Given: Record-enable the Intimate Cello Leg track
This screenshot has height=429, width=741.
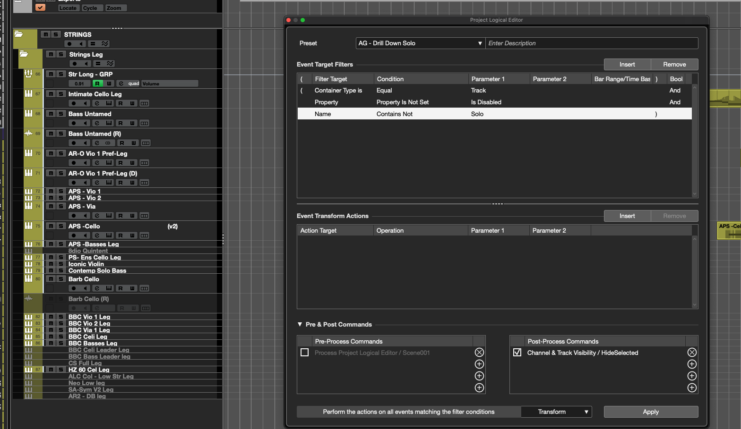Looking at the screenshot, I should 74,103.
